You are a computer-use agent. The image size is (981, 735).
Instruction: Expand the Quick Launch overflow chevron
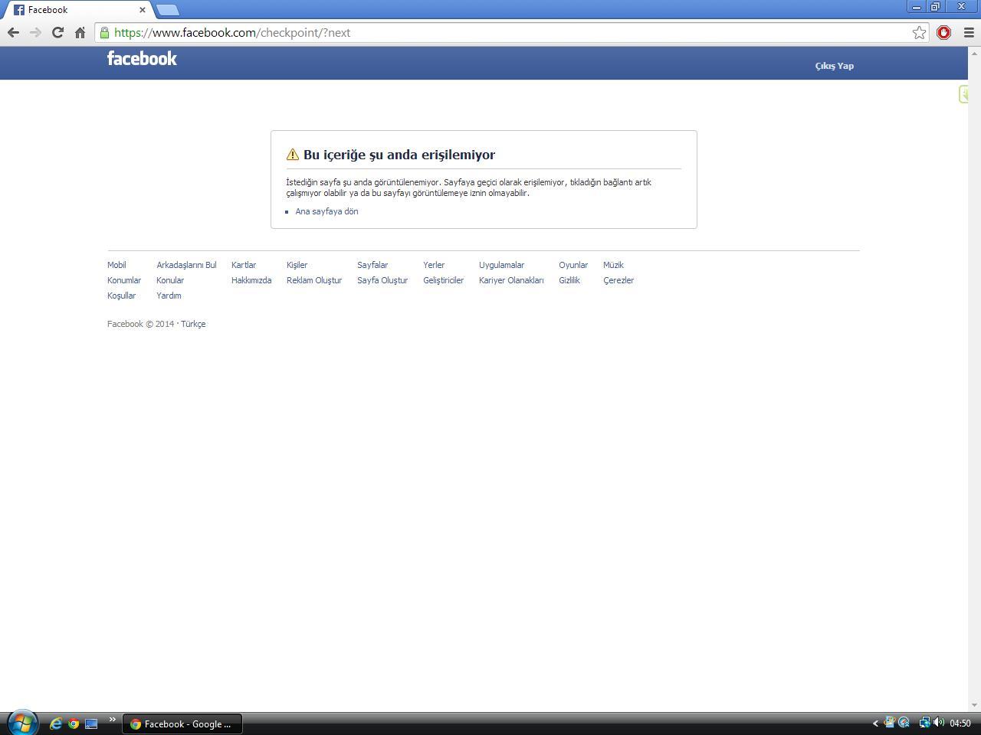(x=112, y=720)
